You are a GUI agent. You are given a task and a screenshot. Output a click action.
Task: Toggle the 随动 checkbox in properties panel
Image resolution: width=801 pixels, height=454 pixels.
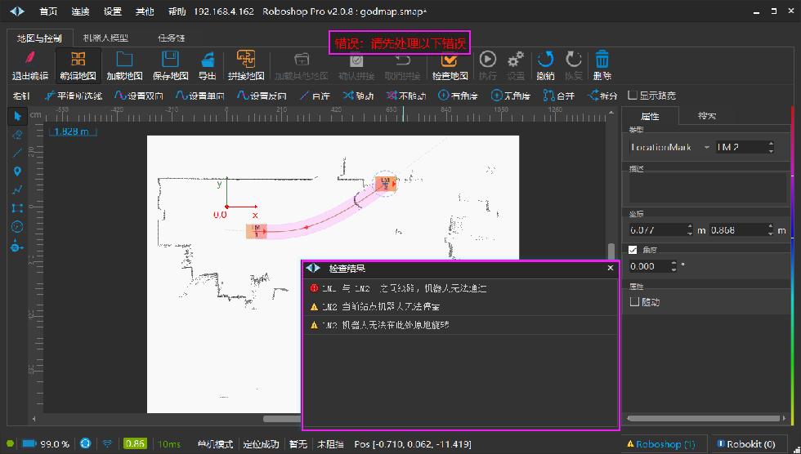pyautogui.click(x=634, y=302)
